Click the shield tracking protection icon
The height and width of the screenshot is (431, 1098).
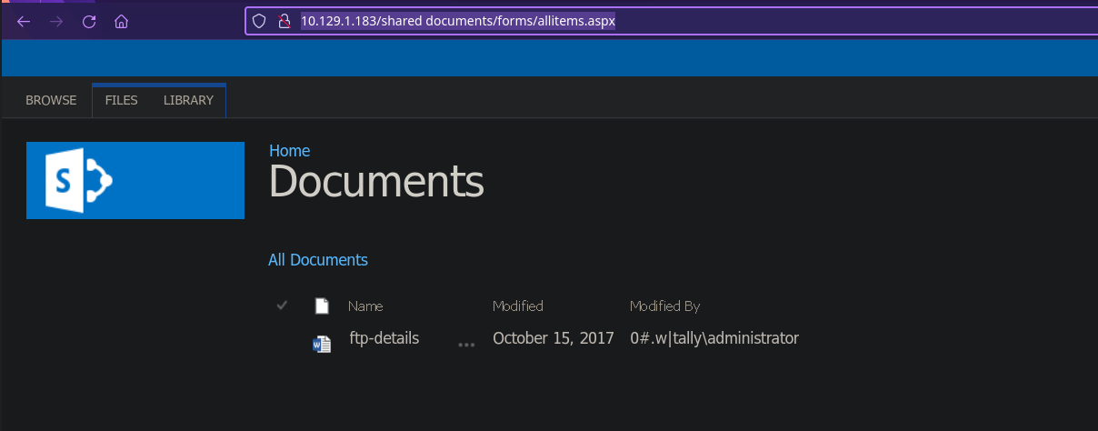(259, 21)
